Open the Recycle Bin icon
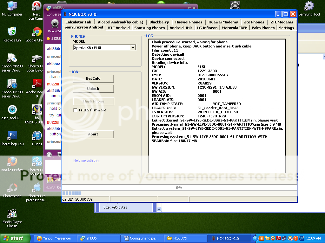The width and height of the screenshot is (325, 243). pos(12,32)
